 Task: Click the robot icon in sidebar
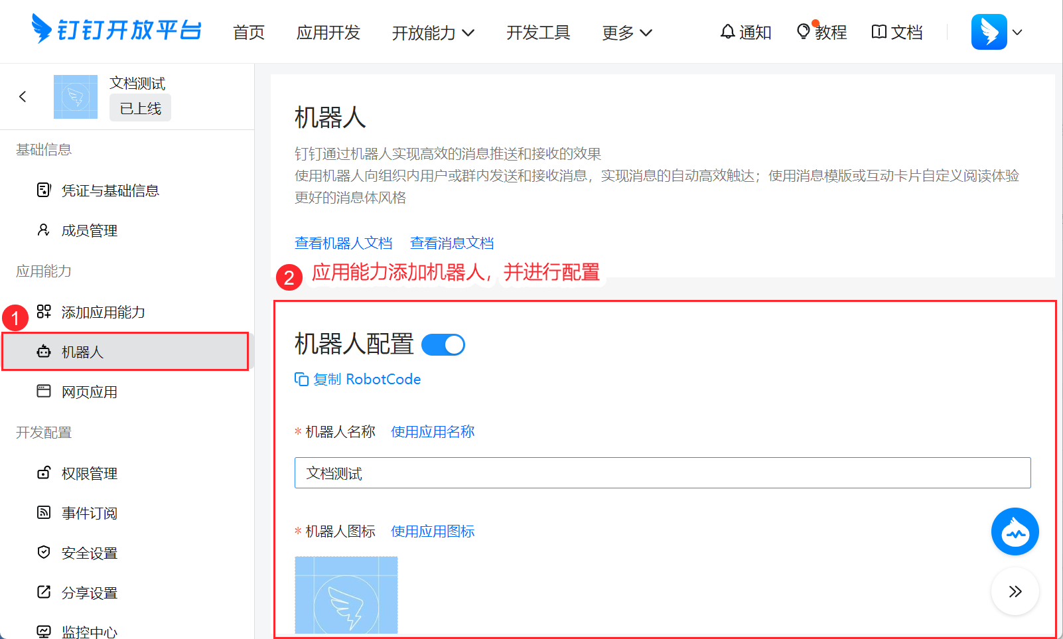click(x=44, y=352)
